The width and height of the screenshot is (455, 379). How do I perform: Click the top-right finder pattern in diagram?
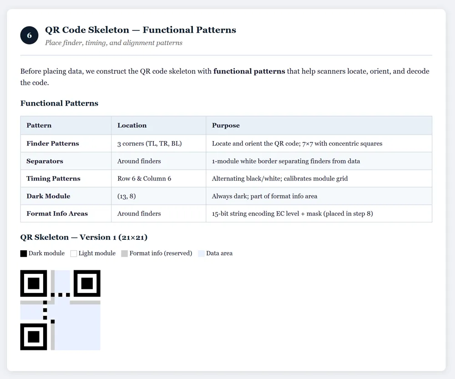87,283
